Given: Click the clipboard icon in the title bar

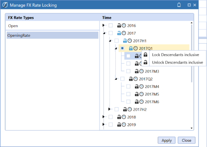Looking at the screenshot, I should tap(179, 5).
